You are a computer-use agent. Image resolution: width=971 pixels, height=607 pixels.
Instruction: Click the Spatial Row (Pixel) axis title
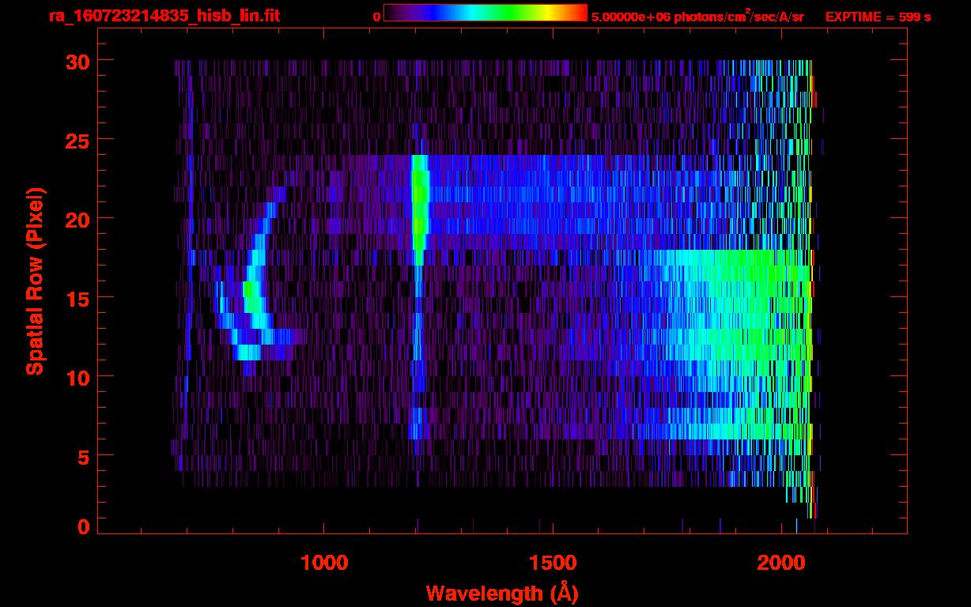35,281
